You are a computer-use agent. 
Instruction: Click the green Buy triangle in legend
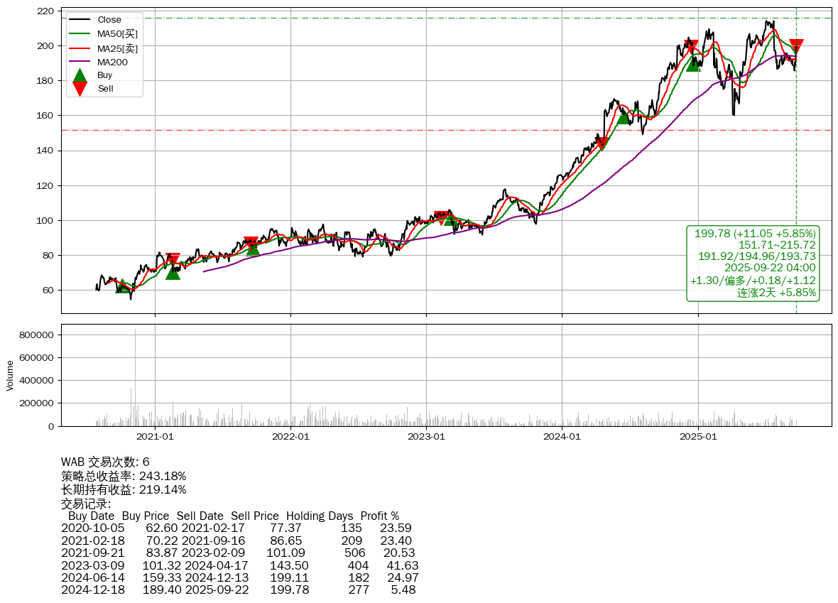(80, 75)
